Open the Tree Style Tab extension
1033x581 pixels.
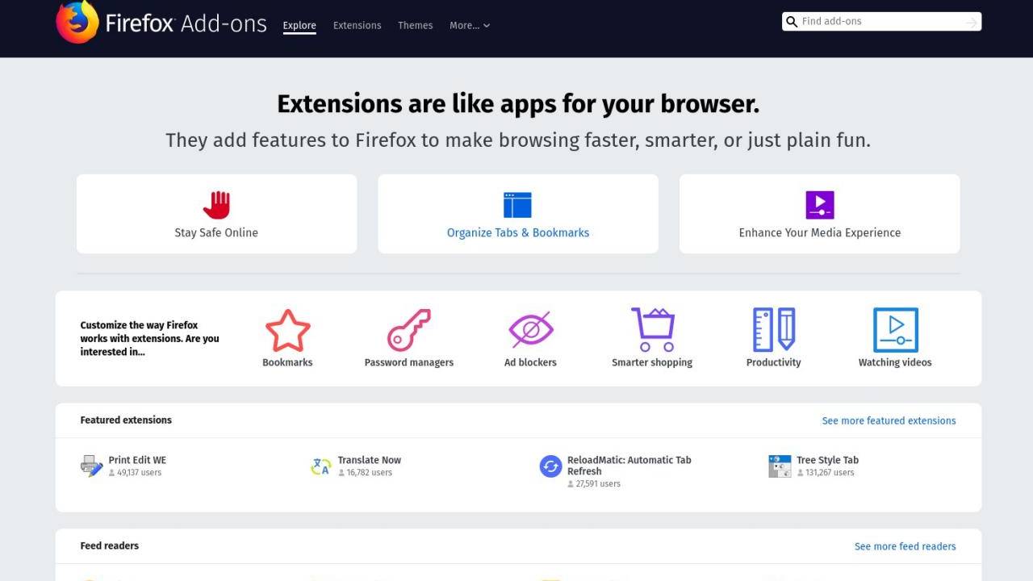point(827,460)
